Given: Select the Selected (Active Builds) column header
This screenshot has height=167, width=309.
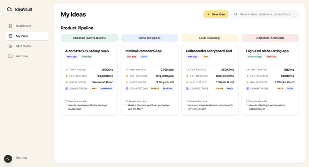Looking at the screenshot, I should click(x=89, y=38).
